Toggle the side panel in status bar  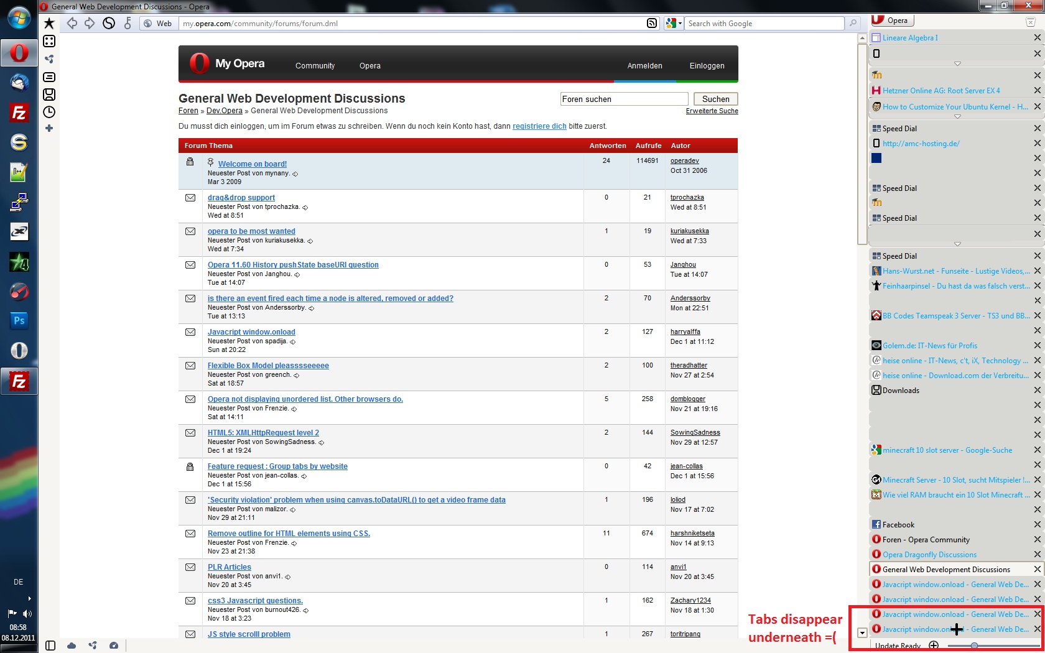click(x=50, y=646)
